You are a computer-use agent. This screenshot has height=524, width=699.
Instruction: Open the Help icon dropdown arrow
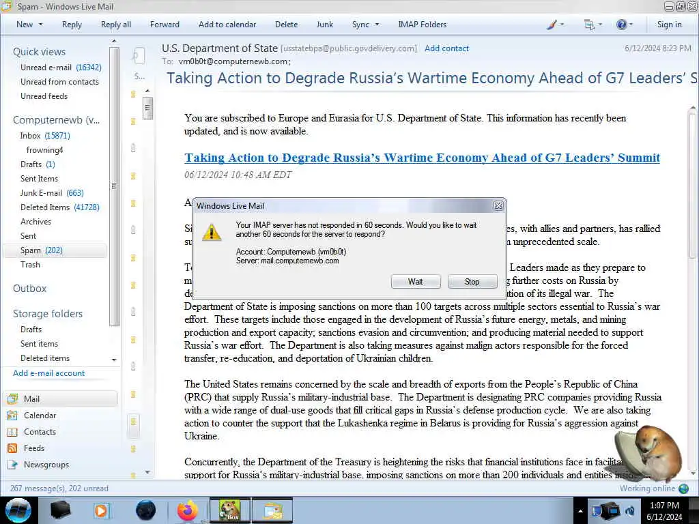pos(631,25)
